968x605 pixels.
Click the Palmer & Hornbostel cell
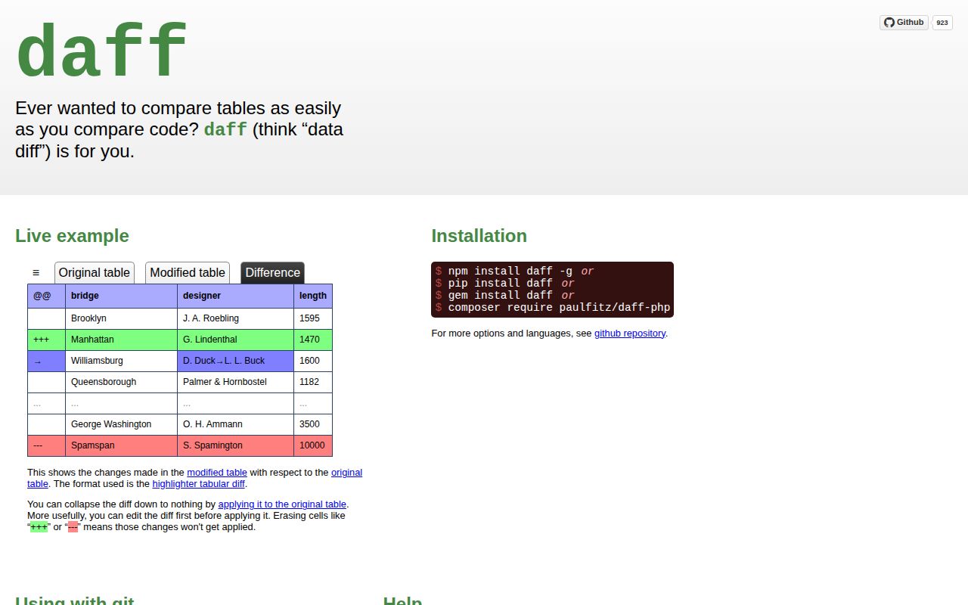pyautogui.click(x=236, y=383)
